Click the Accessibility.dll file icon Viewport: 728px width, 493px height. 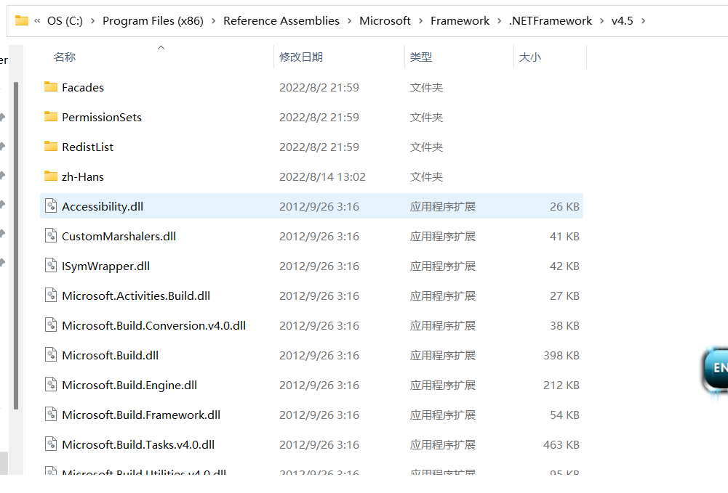pos(51,205)
